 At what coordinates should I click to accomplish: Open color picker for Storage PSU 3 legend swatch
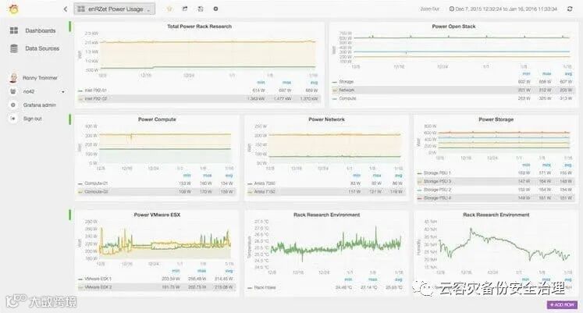tap(420, 181)
